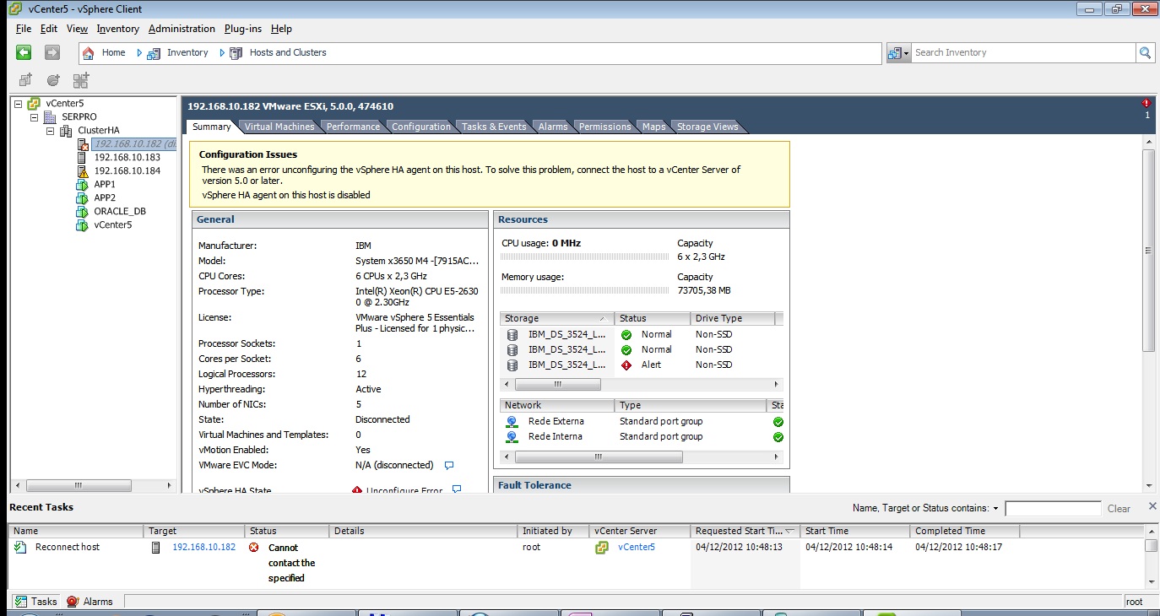Select vCenter5 server icon in tree
This screenshot has width=1160, height=616.
pos(34,103)
